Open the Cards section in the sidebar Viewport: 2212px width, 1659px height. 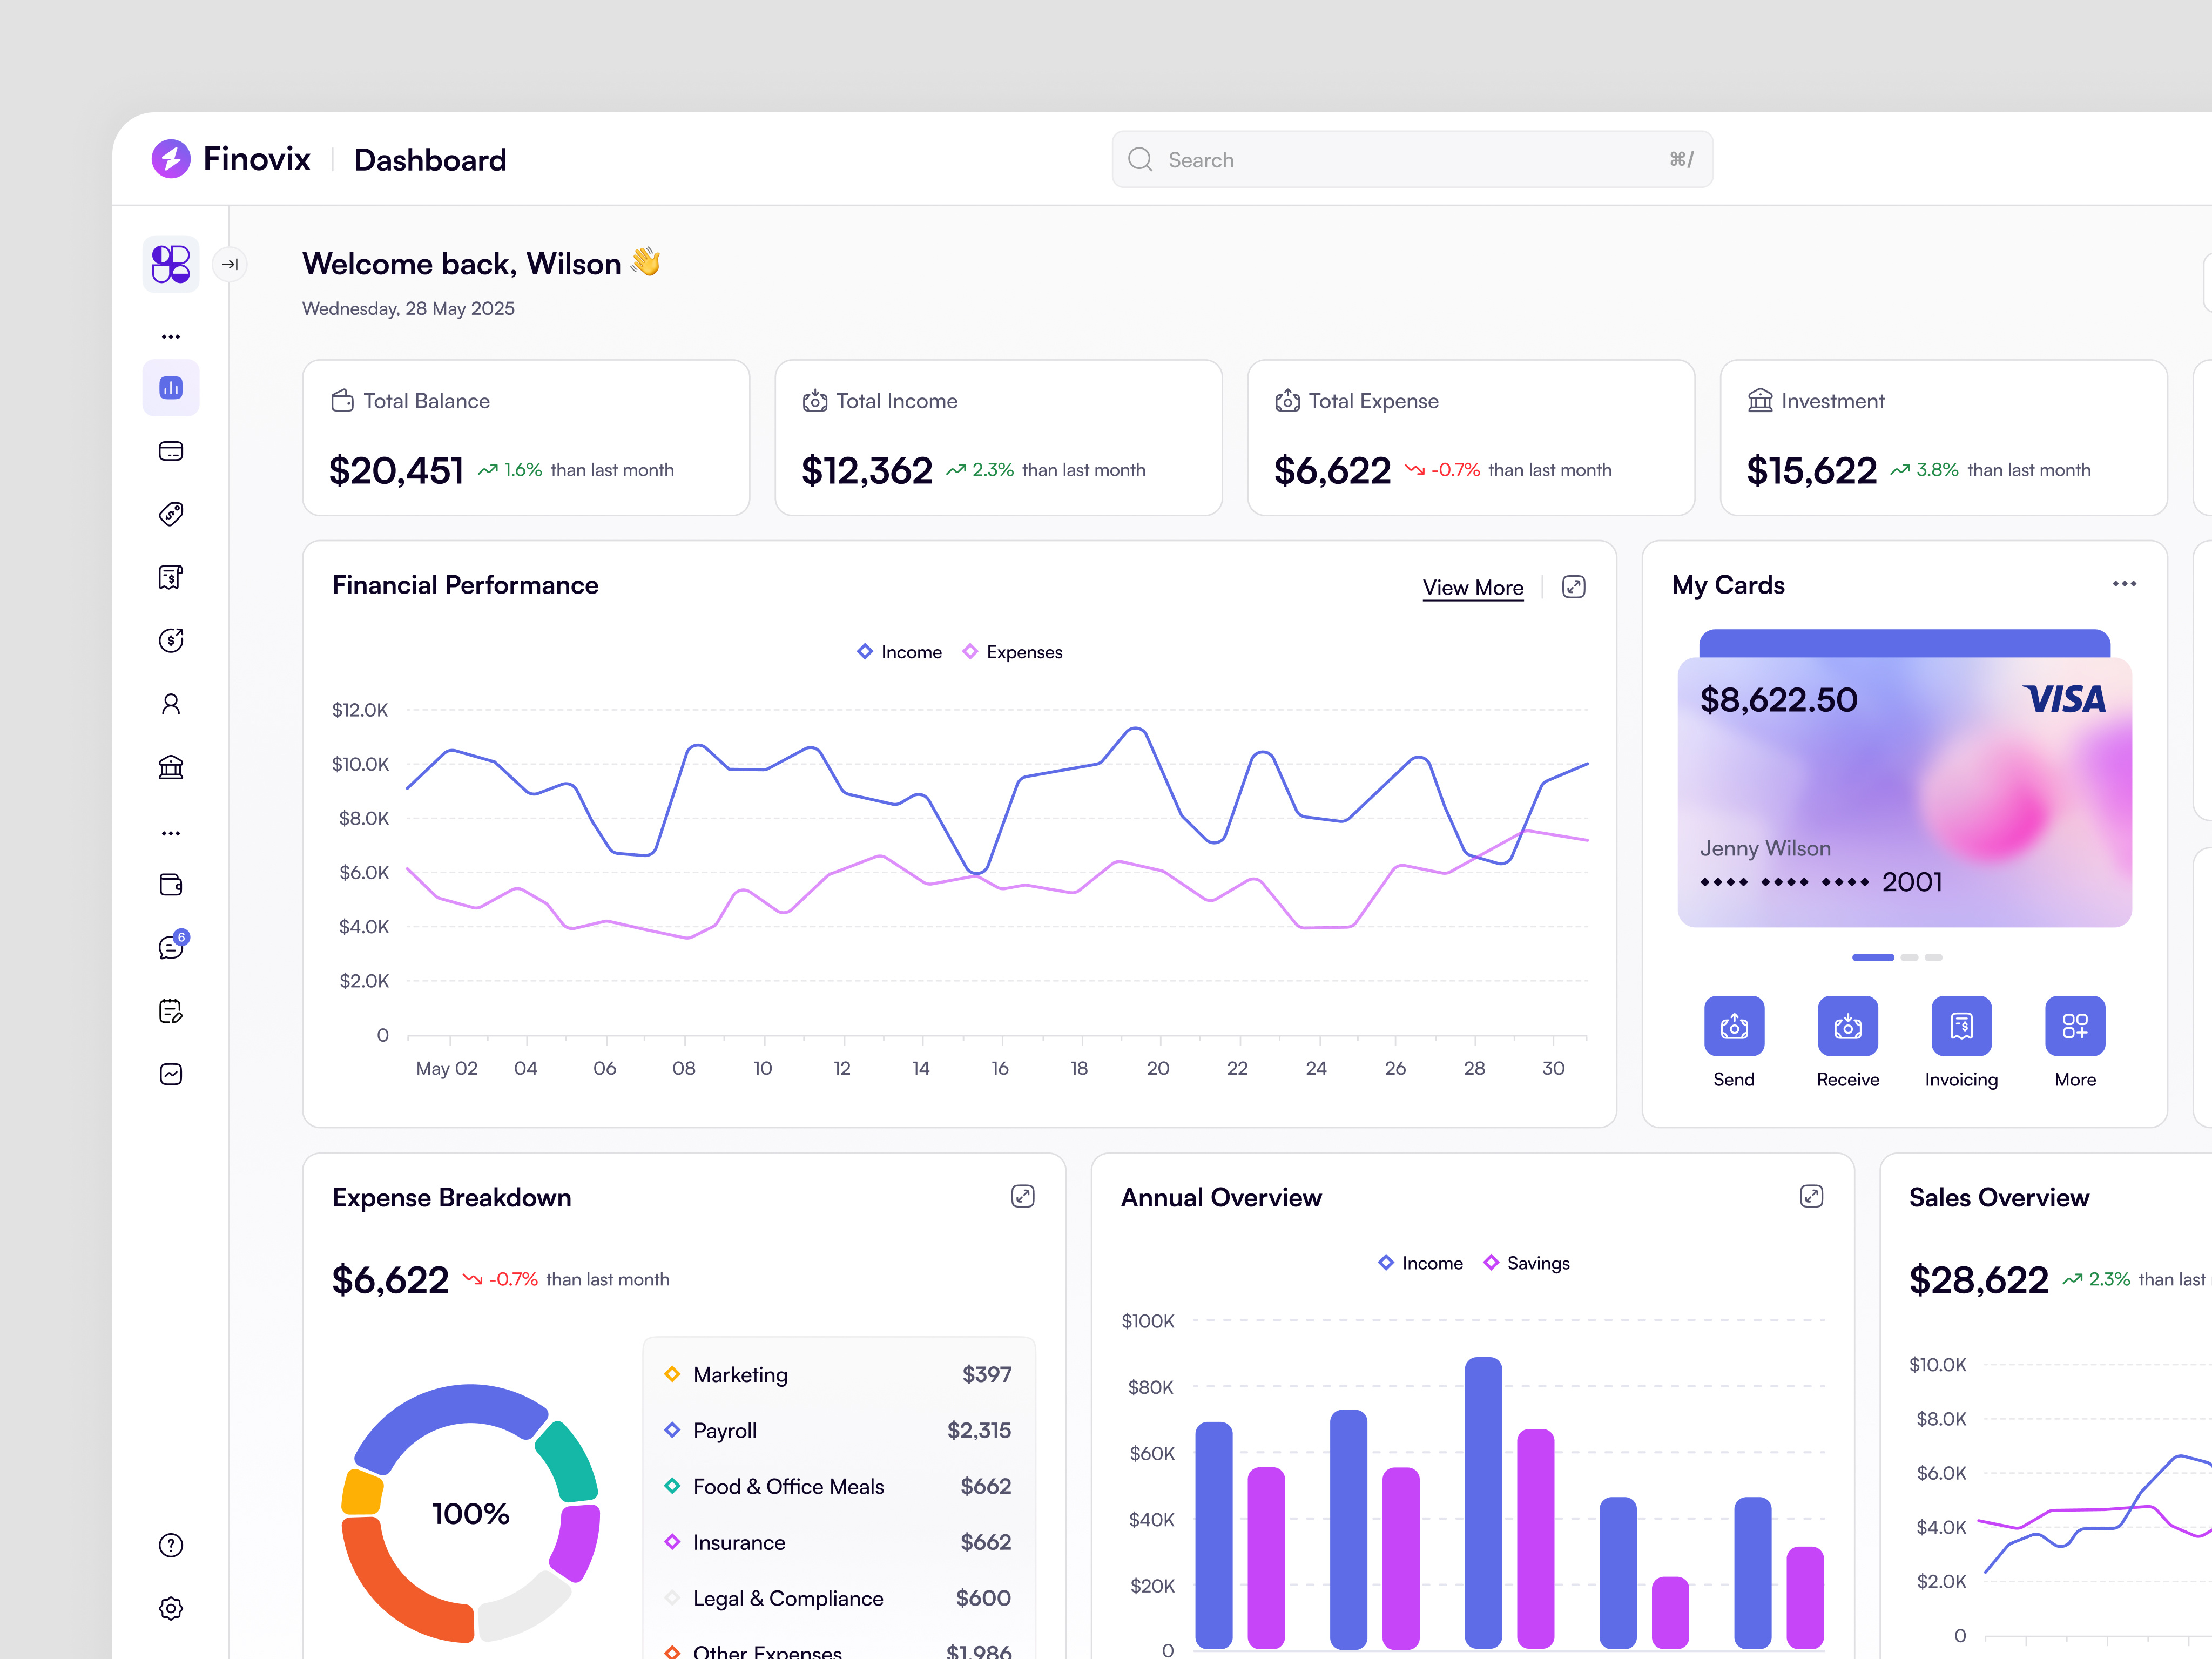coord(170,451)
